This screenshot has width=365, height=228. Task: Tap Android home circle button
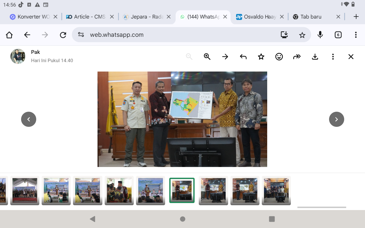182,219
